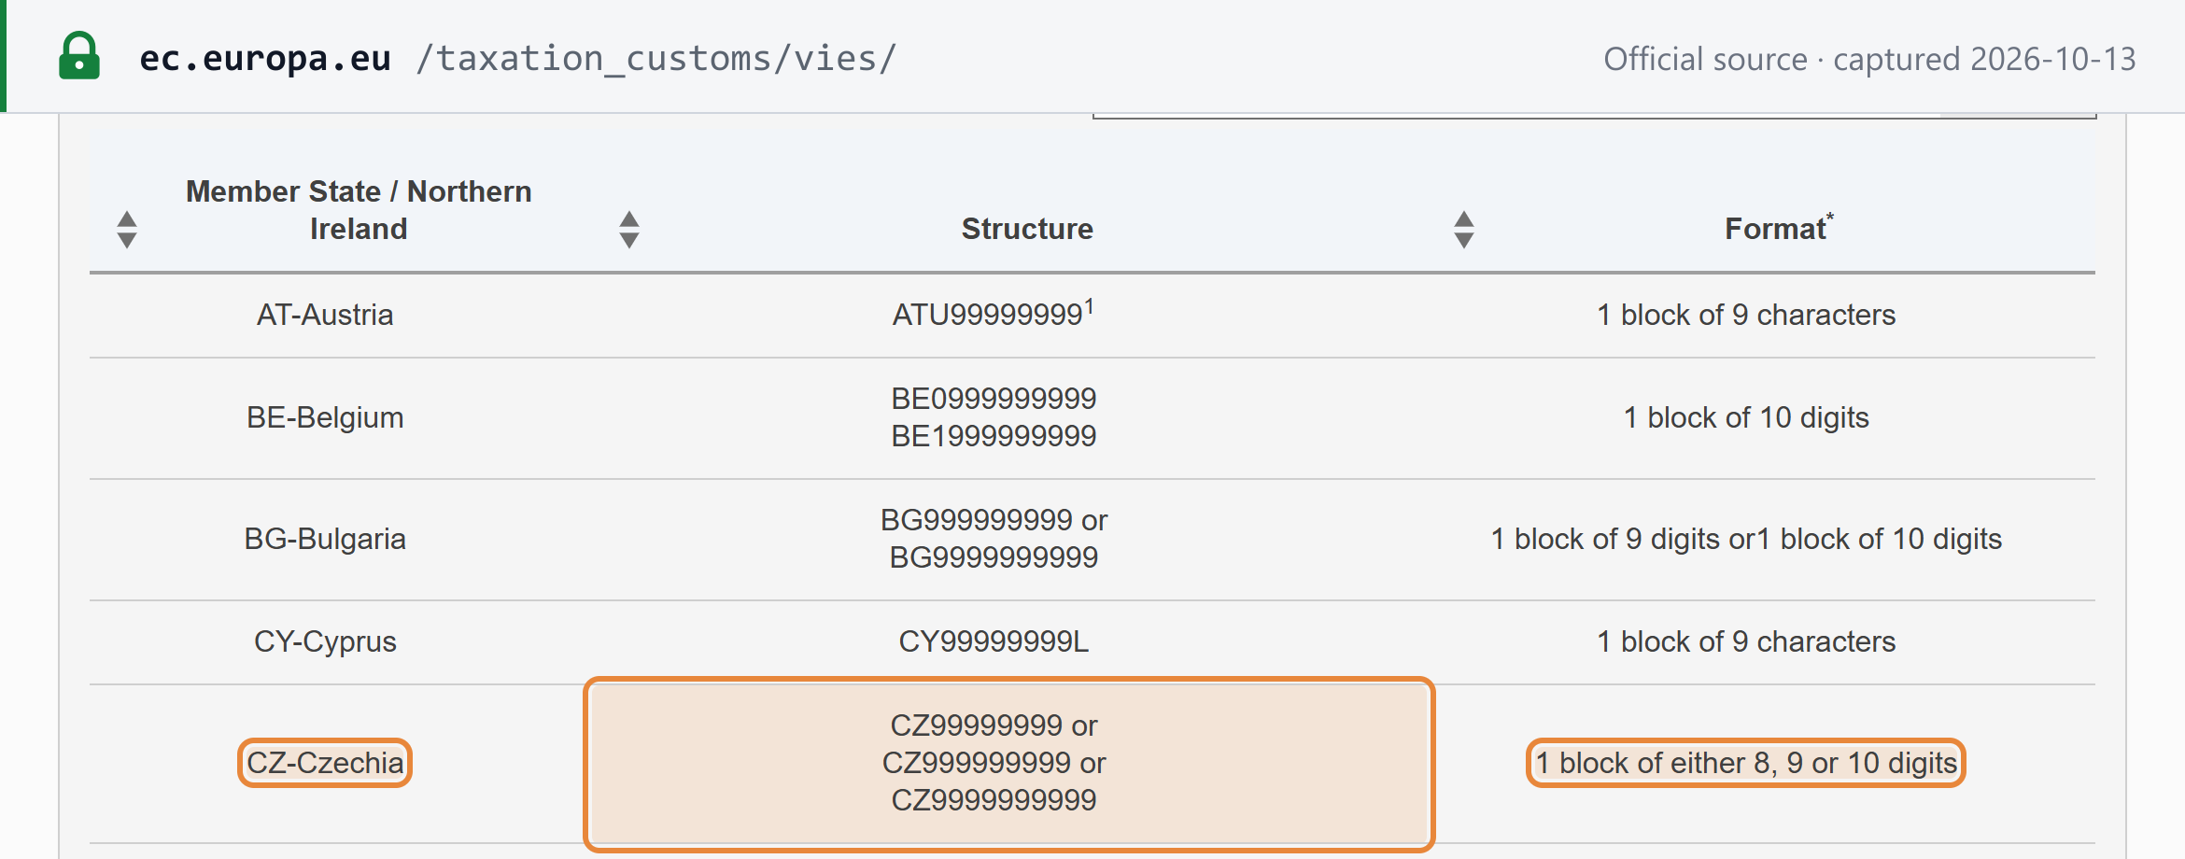
Task: Select the 'CY-Cyprus' cell
Action: [x=325, y=641]
